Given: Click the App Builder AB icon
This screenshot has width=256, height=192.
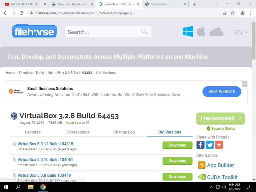Looking at the screenshot, I should (202, 165).
